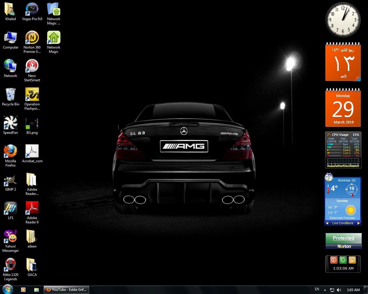Switch to the YouTube Firefox taskbar window
368x294 pixels.
tap(66, 290)
